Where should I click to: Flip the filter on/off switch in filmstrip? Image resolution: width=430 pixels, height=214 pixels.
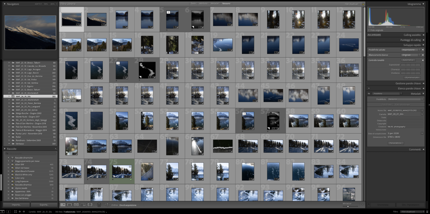[427, 212]
